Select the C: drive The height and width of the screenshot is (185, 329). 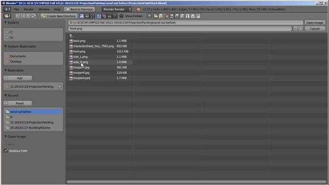(33, 32)
